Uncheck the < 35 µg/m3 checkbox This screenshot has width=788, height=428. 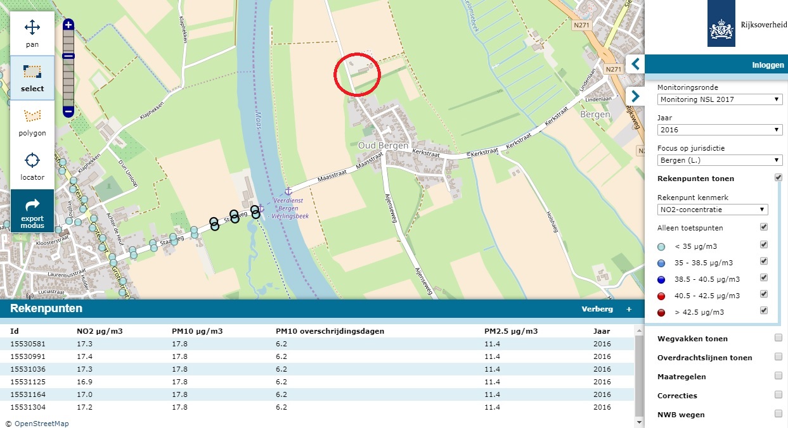point(764,244)
